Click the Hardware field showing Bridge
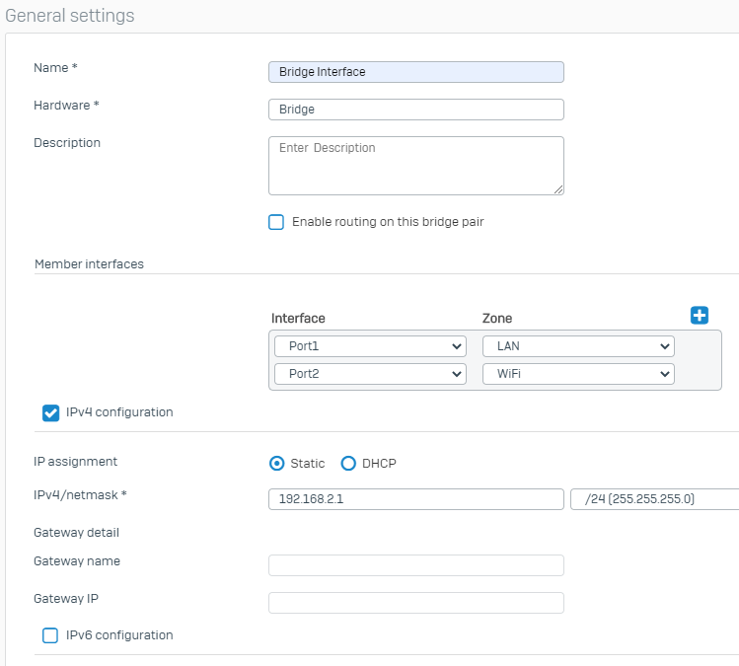The width and height of the screenshot is (739, 666). pyautogui.click(x=415, y=110)
